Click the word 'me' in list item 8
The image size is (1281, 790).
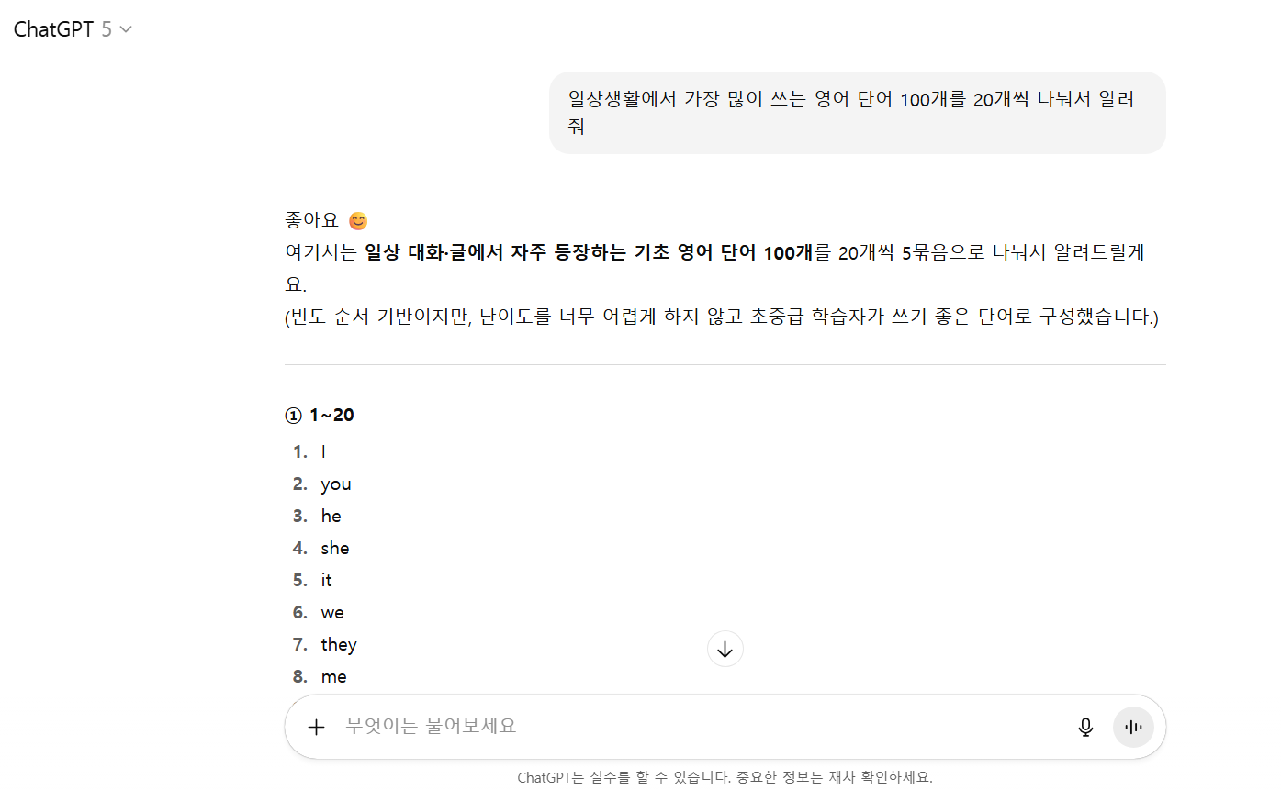point(333,676)
